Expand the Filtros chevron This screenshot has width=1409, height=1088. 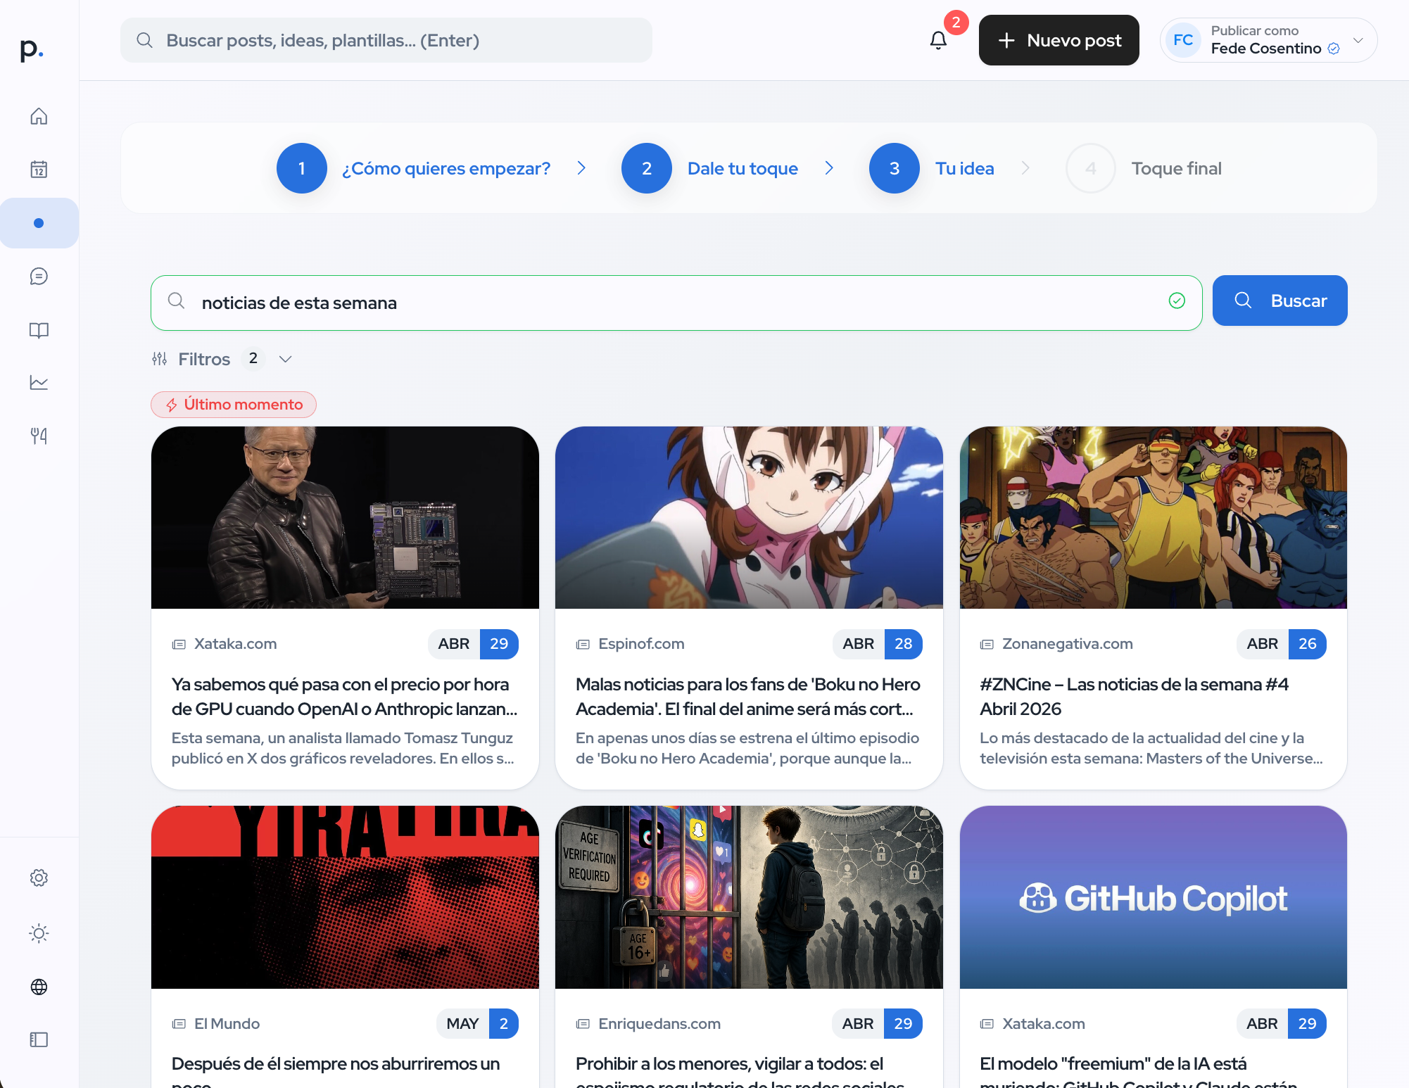tap(285, 359)
